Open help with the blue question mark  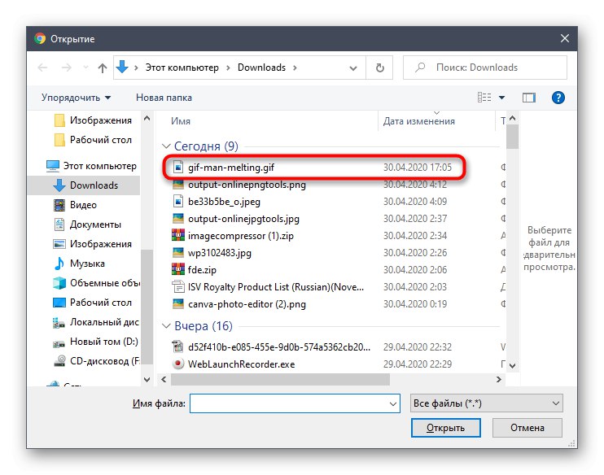pyautogui.click(x=558, y=98)
